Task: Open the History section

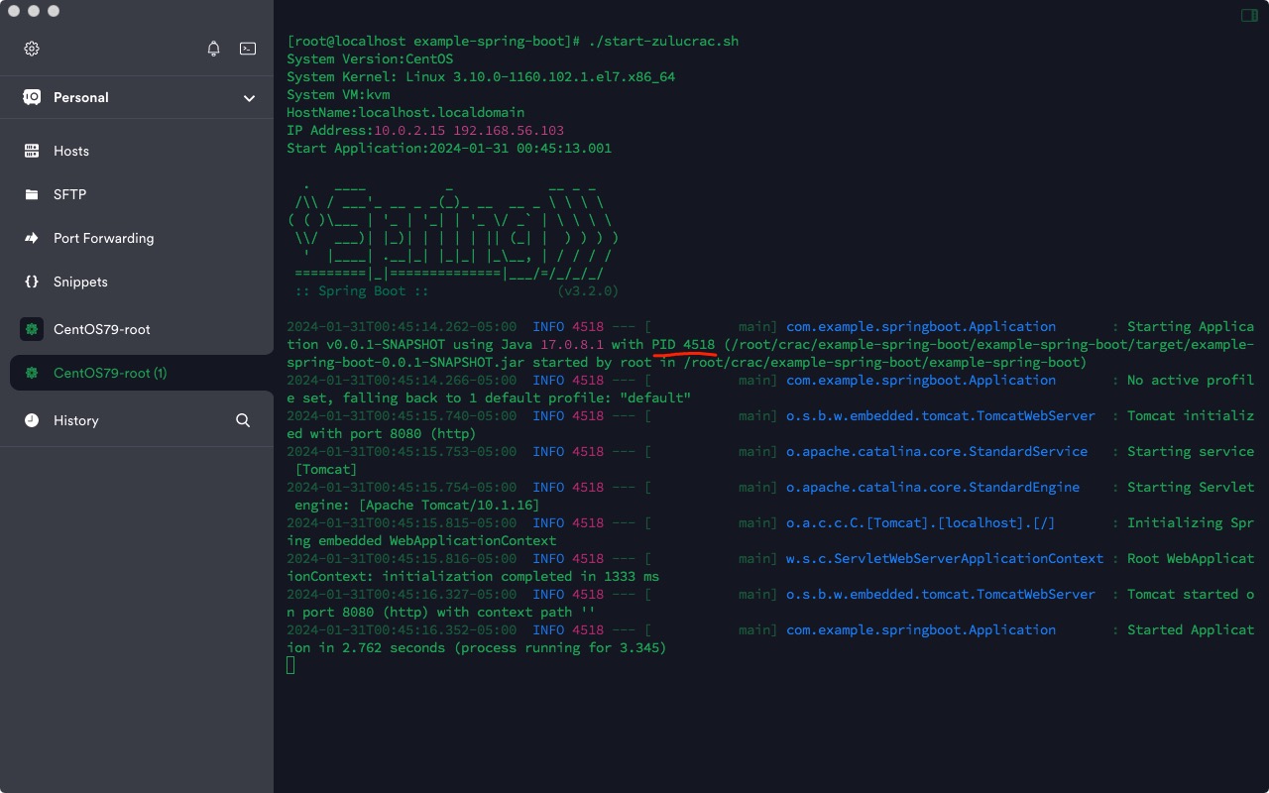Action: pos(76,420)
